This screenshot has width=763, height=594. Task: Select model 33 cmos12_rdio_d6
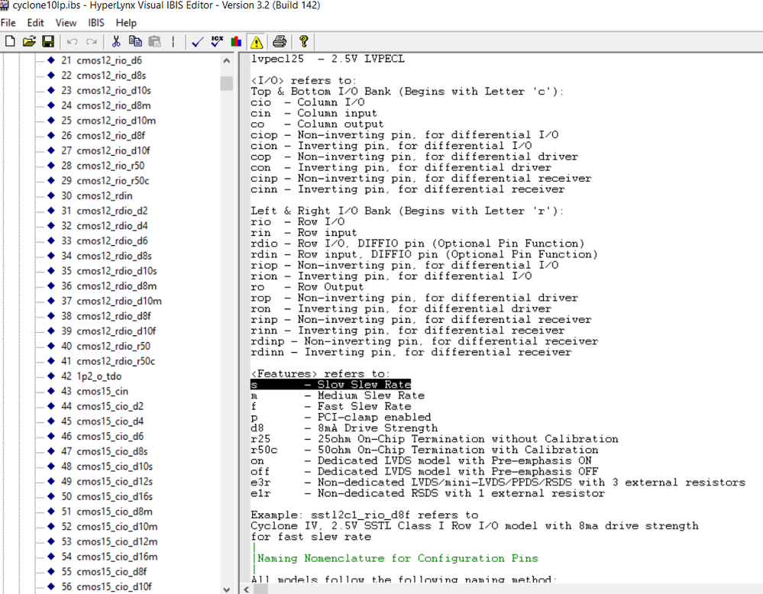point(104,241)
